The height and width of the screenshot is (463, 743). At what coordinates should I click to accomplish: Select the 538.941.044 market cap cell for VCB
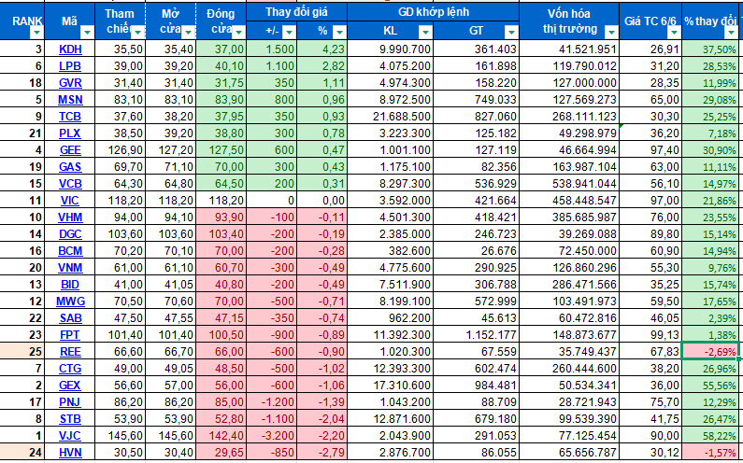click(569, 184)
